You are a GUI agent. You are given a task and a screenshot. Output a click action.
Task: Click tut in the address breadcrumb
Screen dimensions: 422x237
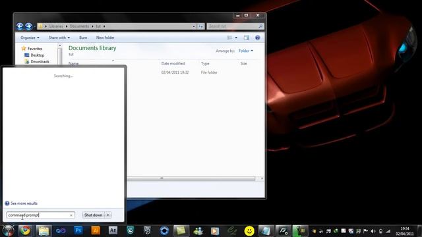(x=98, y=26)
